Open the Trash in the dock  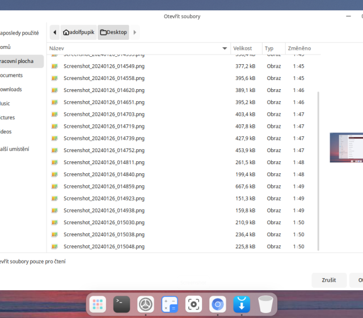tap(265, 304)
